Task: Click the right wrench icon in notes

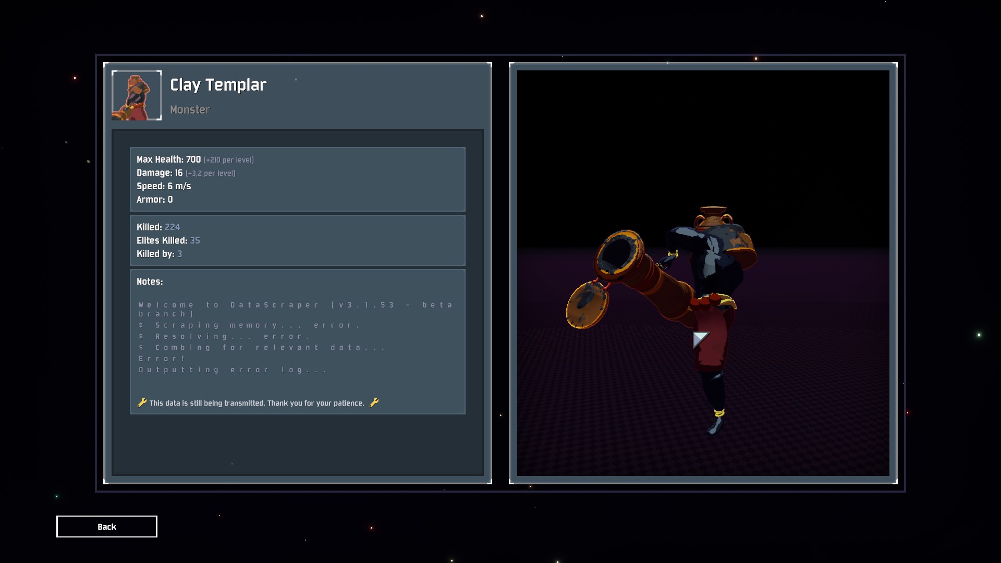Action: pyautogui.click(x=374, y=402)
